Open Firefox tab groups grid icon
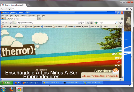Image resolution: width=134 pixels, height=92 pixels. (122, 19)
